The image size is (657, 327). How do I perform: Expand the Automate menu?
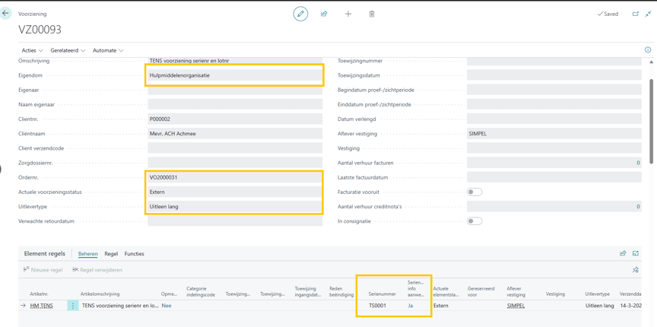pos(108,50)
